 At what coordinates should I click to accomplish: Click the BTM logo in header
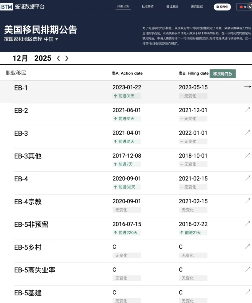tap(7, 7)
